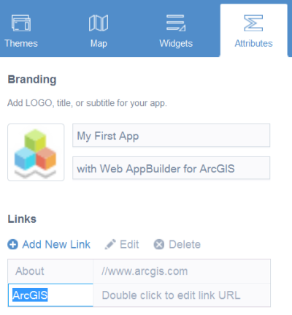Click the colored cubes app logo
Viewport: 292px width, 315px height.
tap(36, 152)
